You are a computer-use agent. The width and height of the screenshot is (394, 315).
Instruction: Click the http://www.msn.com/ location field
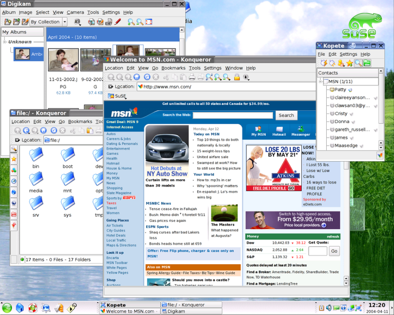tap(226, 87)
